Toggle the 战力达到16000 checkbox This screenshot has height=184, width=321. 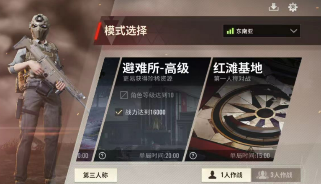pyautogui.click(x=119, y=112)
